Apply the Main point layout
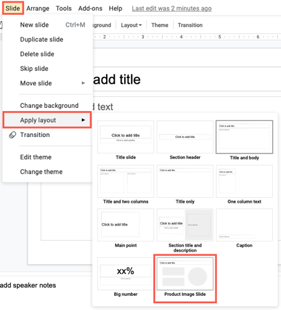The width and height of the screenshot is (281, 310). [125, 225]
